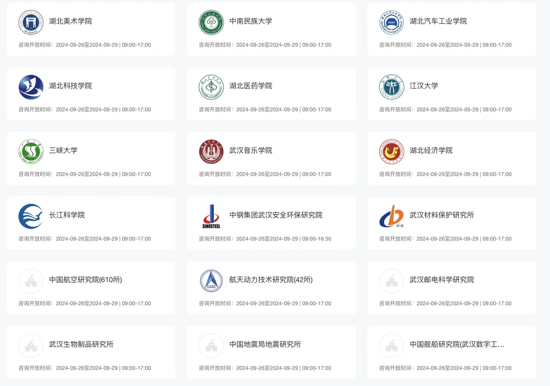550x386 pixels.
Task: Open 长江科学院 title
Action: [67, 215]
